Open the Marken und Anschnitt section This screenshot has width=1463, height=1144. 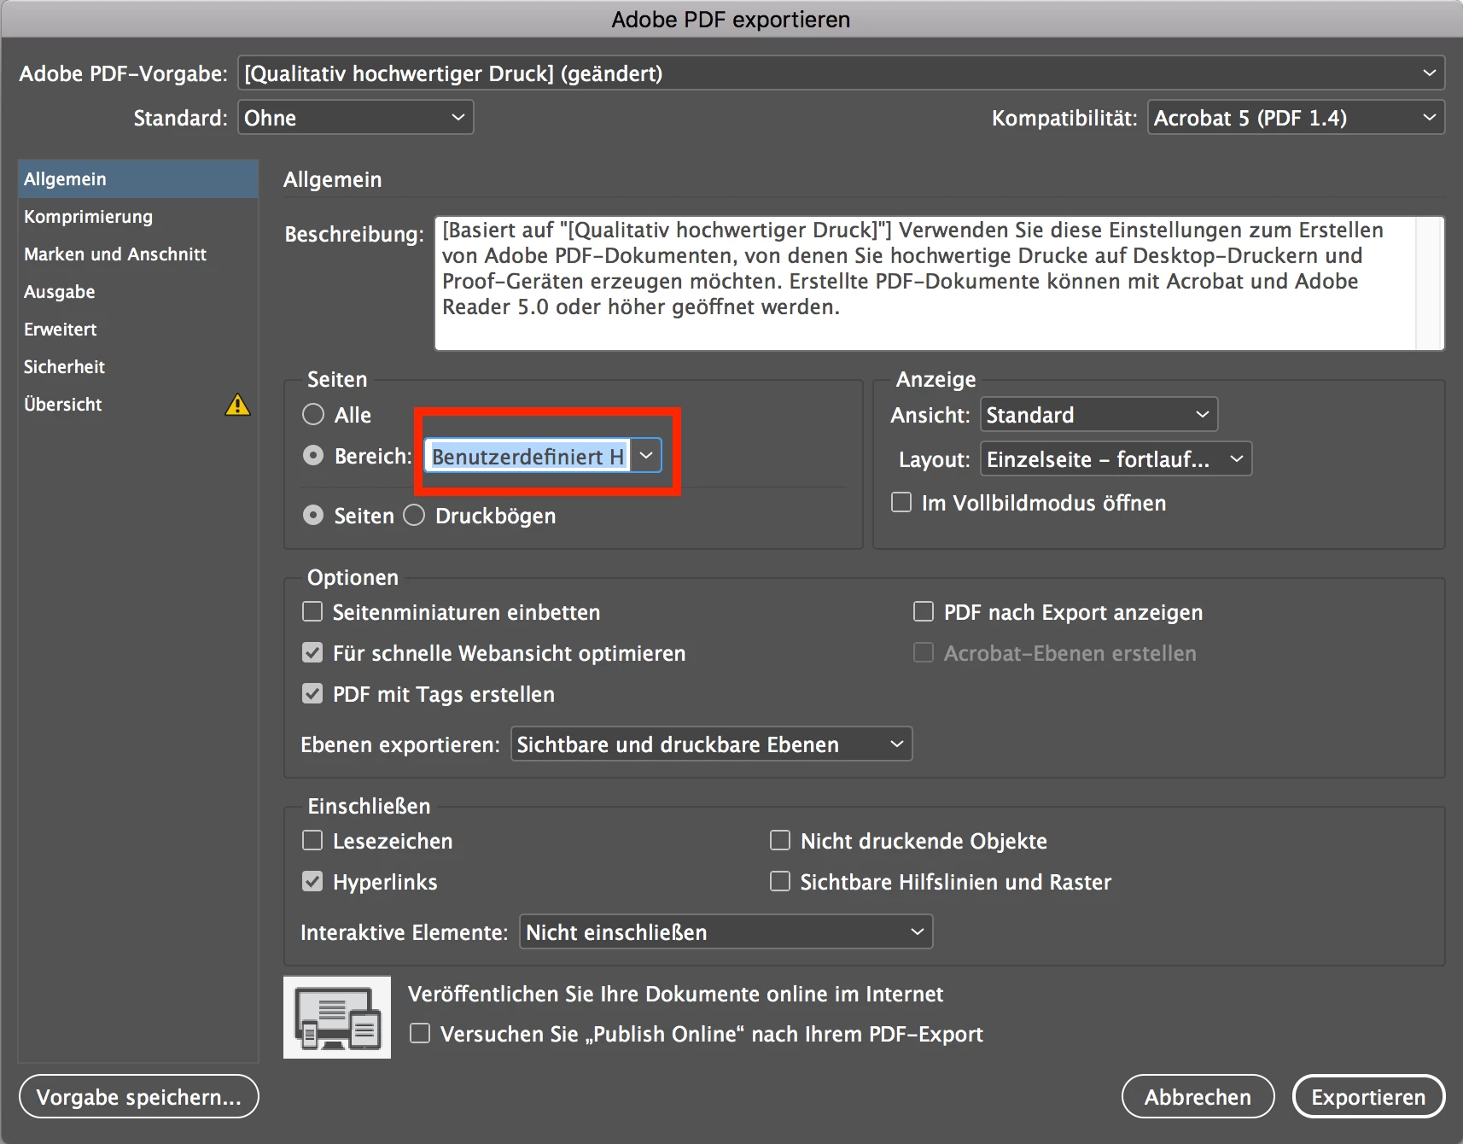pyautogui.click(x=138, y=254)
